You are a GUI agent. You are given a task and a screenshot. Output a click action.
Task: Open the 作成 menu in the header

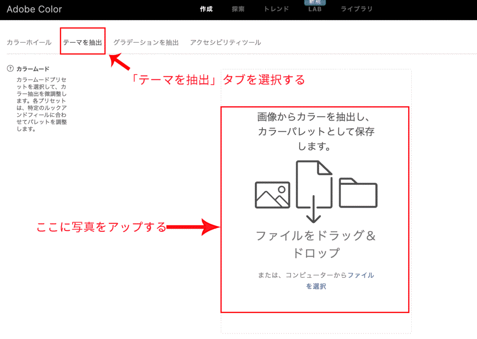tap(206, 9)
